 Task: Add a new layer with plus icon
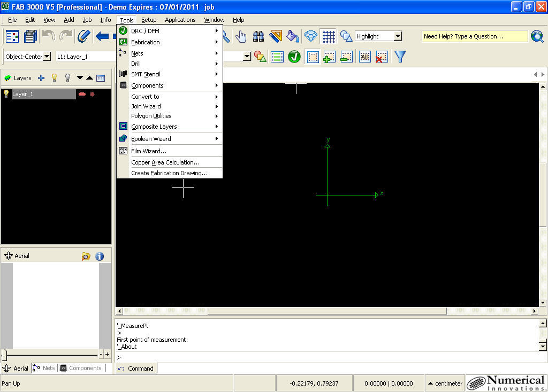(x=41, y=78)
